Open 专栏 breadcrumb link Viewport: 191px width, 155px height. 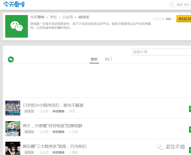click(x=53, y=17)
